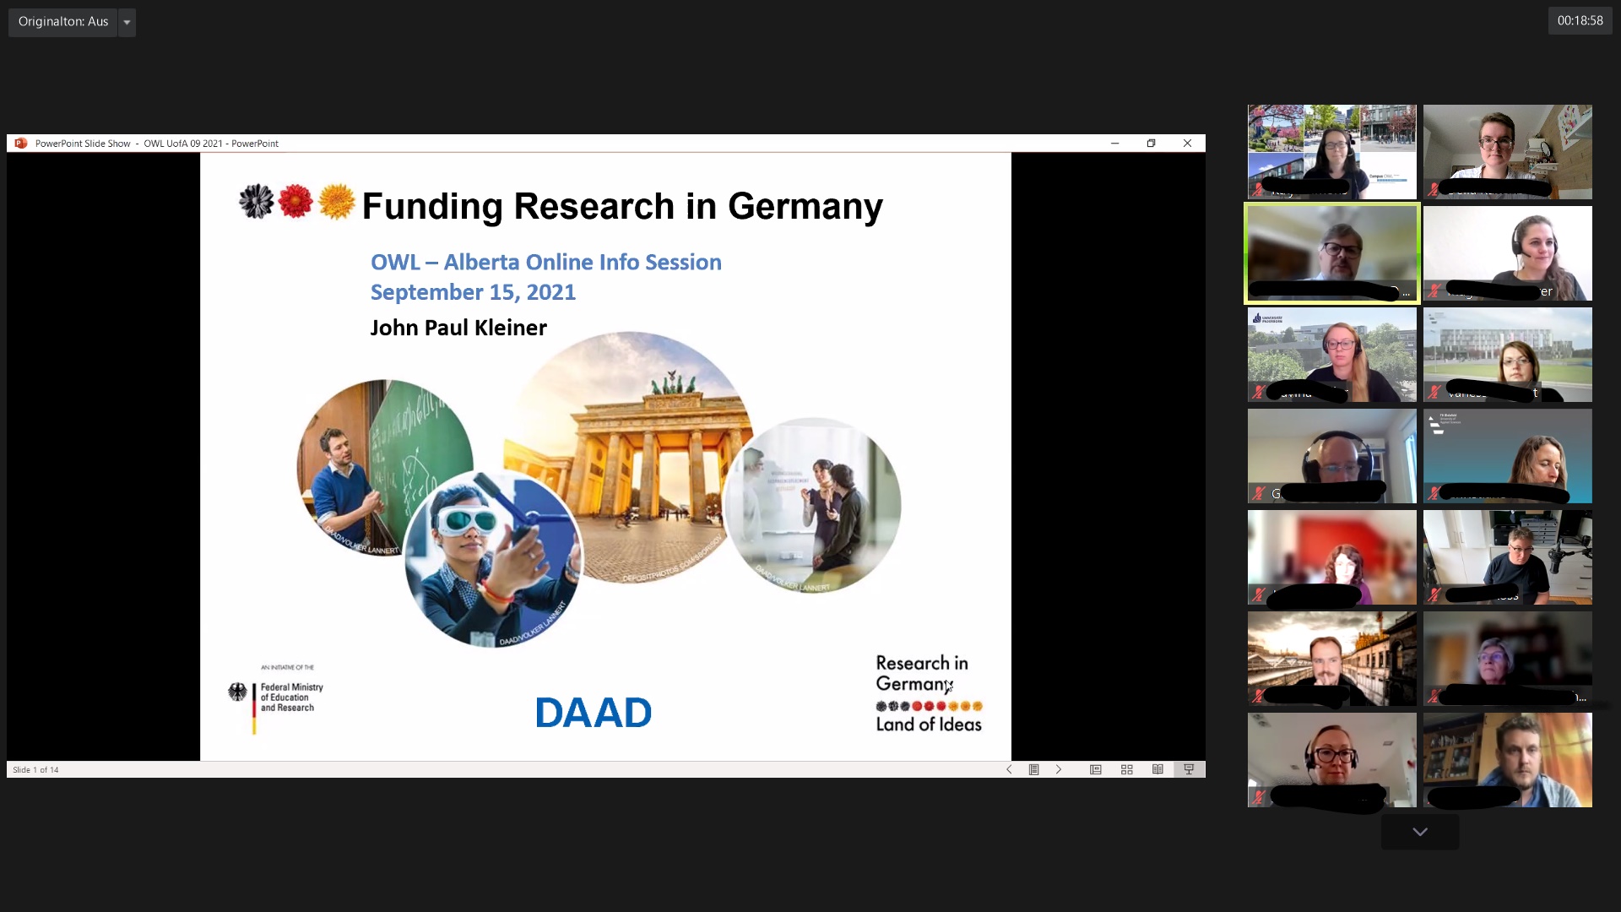Switch to Normal view in PowerPoint status bar
The width and height of the screenshot is (1621, 912).
[x=1096, y=769]
